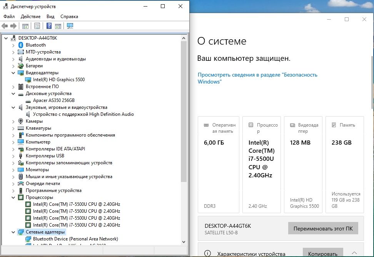374x257 pixels.
Task: Collapse the Сетевые адаптеры node
Action: pos(13,232)
